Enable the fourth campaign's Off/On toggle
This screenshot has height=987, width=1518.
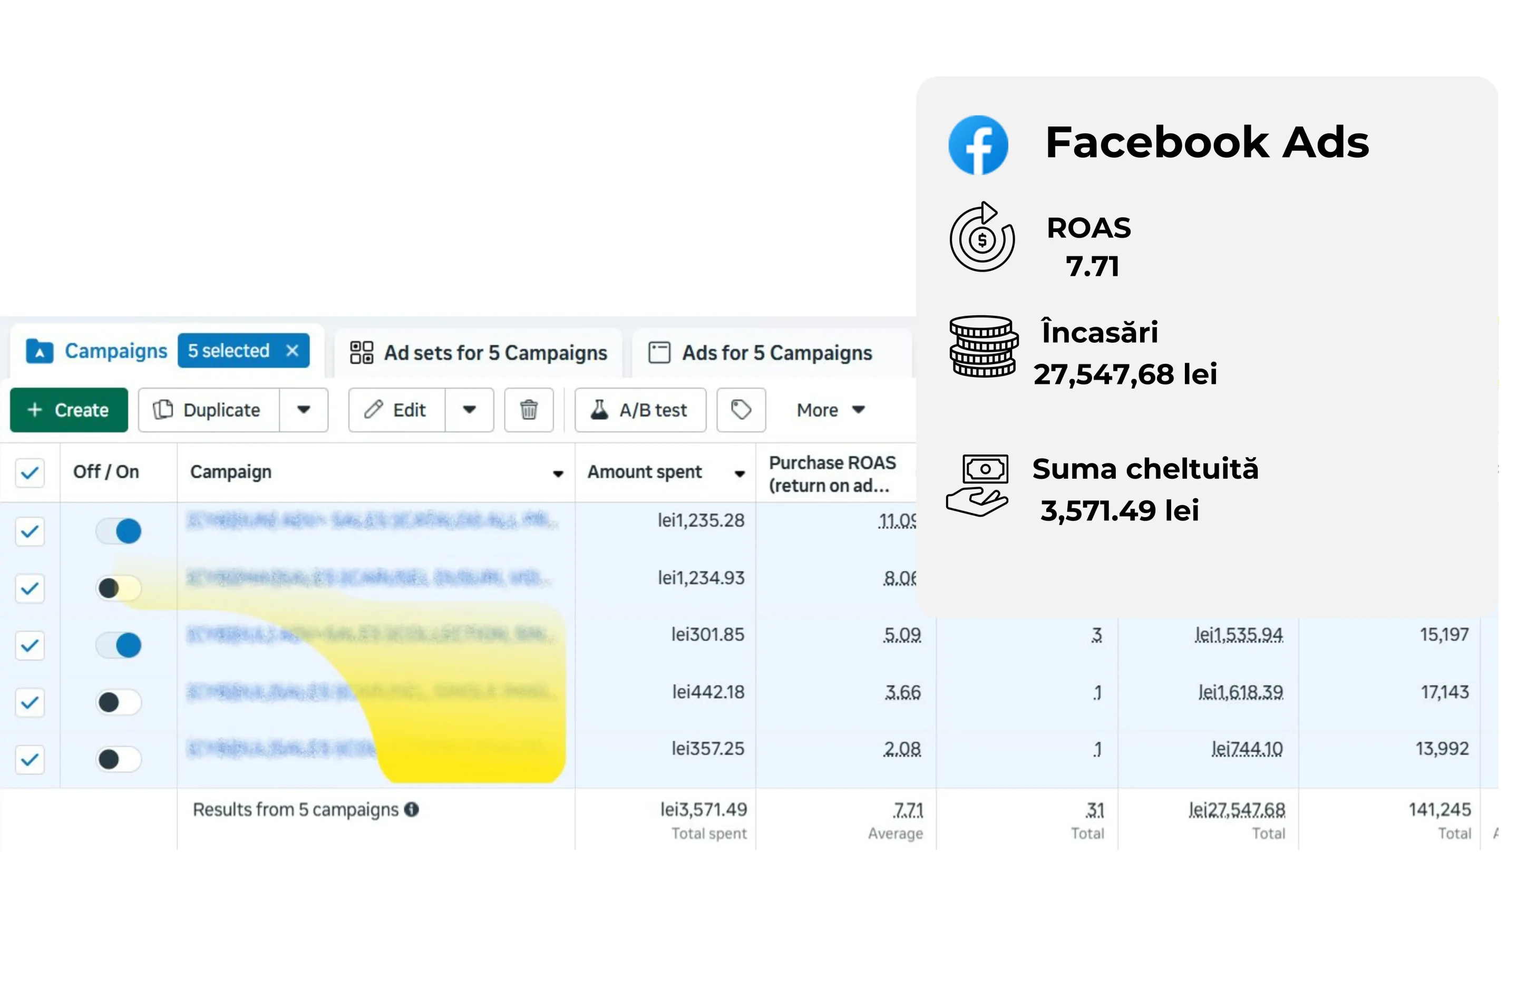pyautogui.click(x=118, y=702)
